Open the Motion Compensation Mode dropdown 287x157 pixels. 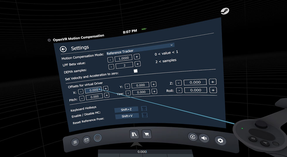click(140, 49)
